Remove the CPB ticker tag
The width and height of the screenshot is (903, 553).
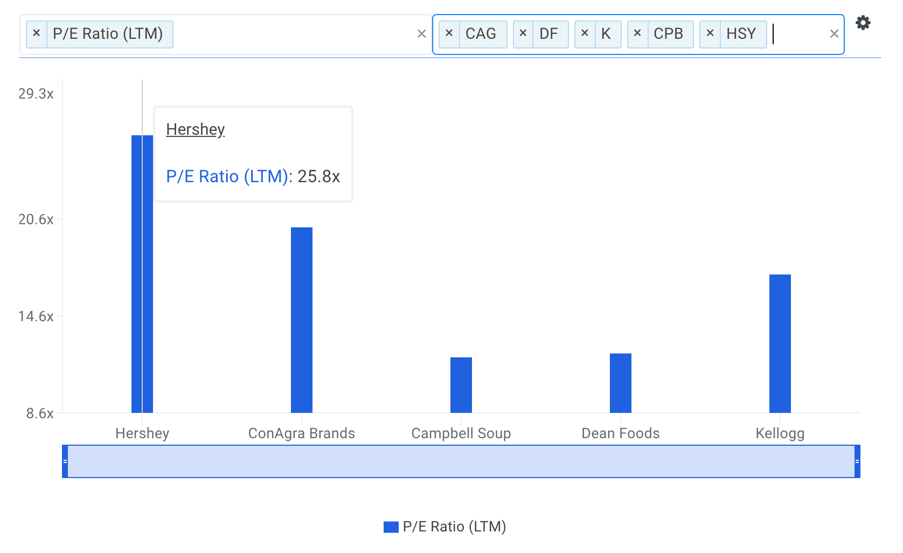click(637, 33)
